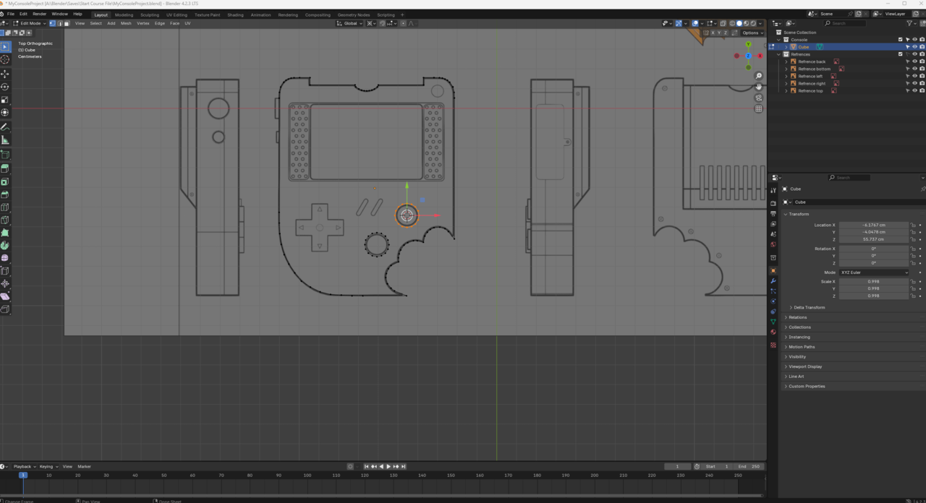Select the Rotate tool in the toolbar
The image size is (926, 503).
tap(5, 87)
